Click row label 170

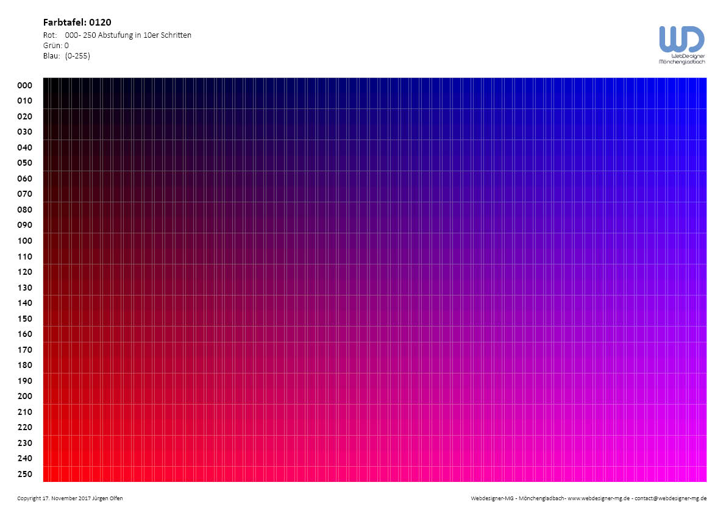click(x=25, y=350)
